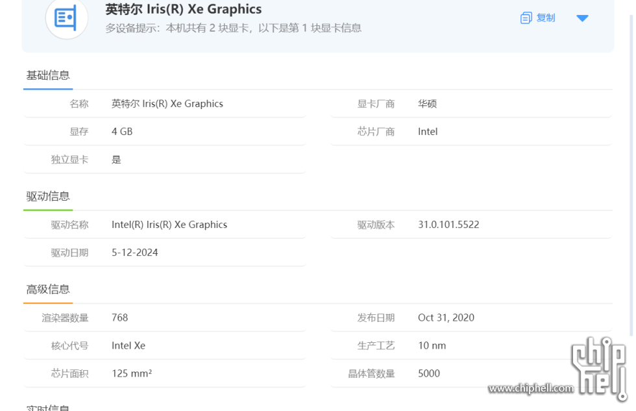Click driver version 31.0.101.5522
This screenshot has width=636, height=411.
click(x=448, y=225)
